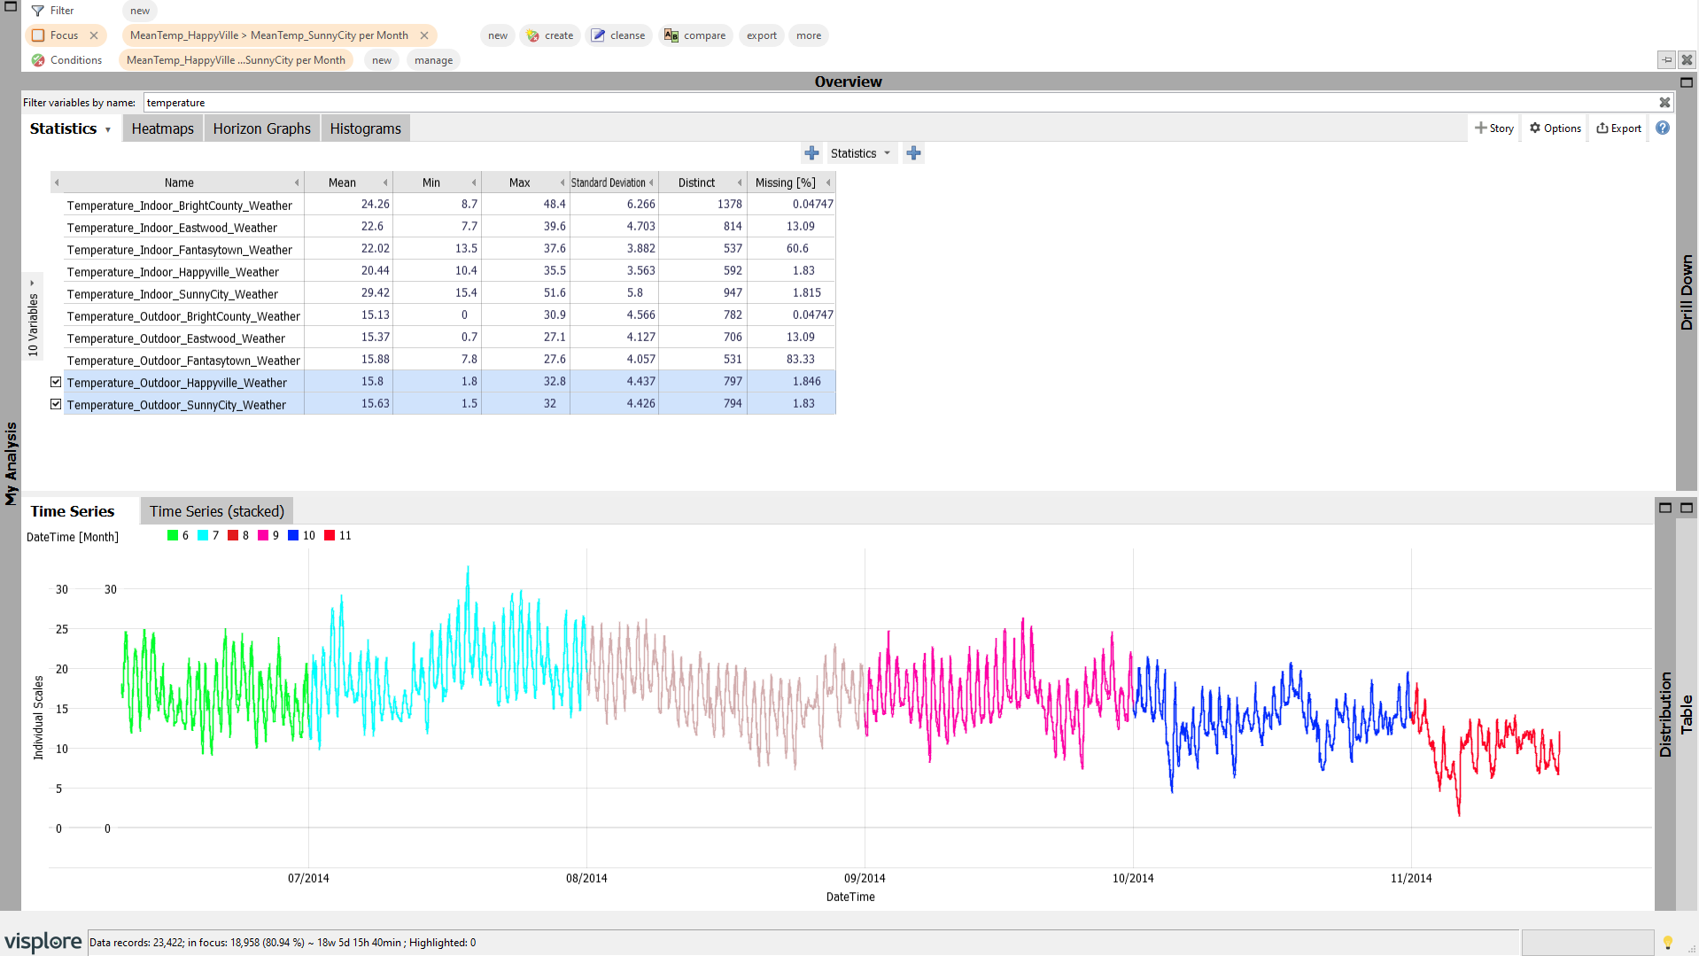Switch to Time Series (stacked) tab
1699x956 pixels.
pos(216,511)
